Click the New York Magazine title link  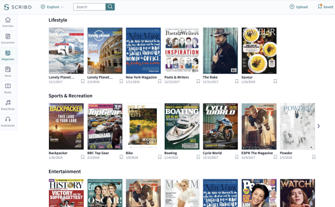pyautogui.click(x=141, y=77)
